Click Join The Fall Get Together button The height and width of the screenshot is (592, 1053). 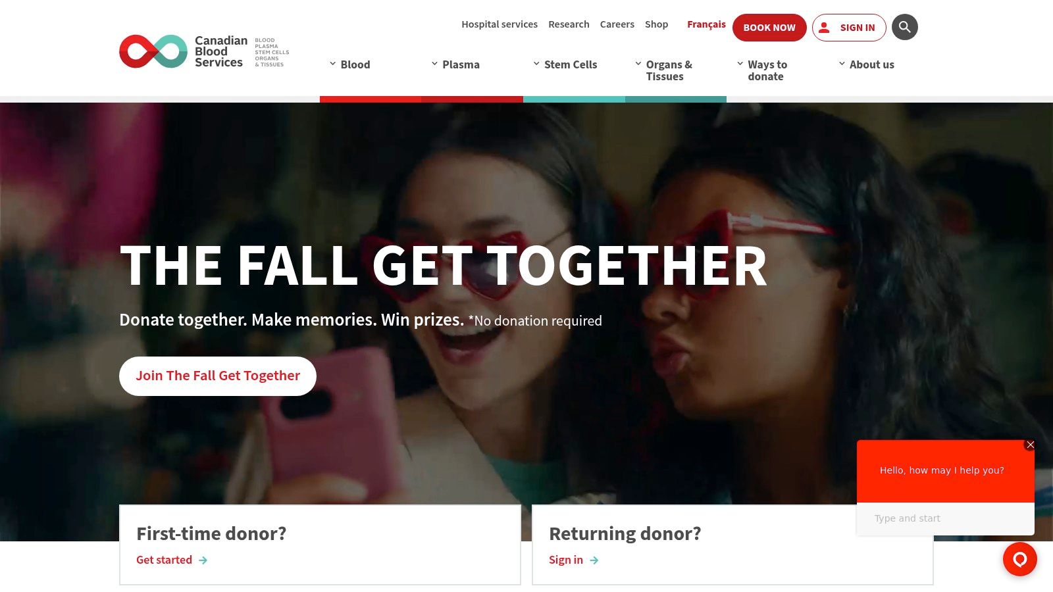[x=218, y=376]
